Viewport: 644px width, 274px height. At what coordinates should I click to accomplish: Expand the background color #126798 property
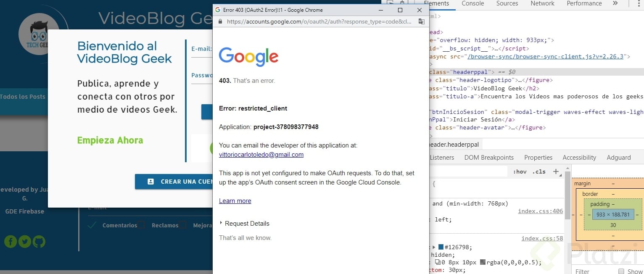[434, 247]
